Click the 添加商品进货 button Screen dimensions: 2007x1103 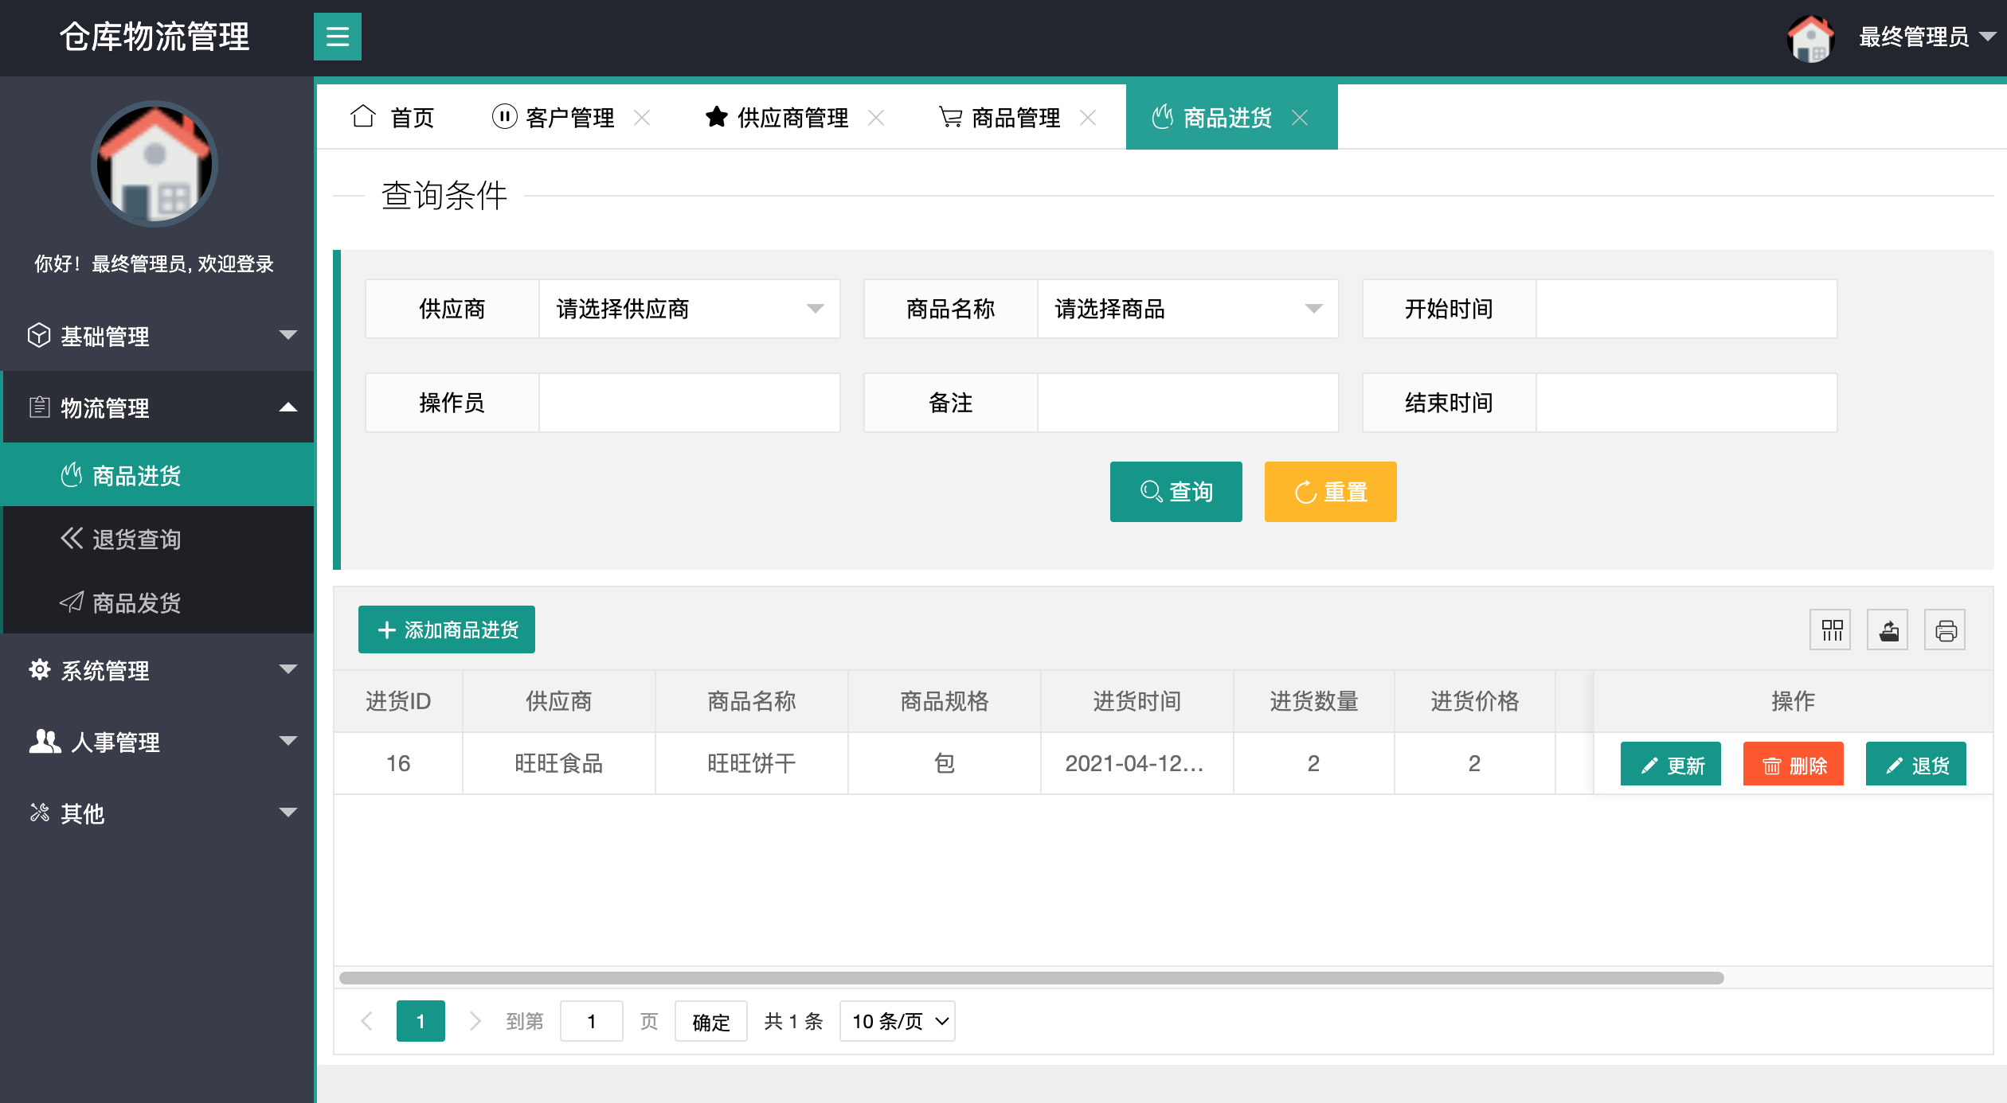[447, 629]
